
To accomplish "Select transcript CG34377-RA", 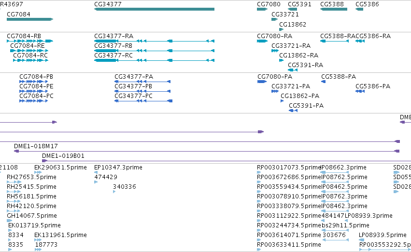I will (154, 41).
